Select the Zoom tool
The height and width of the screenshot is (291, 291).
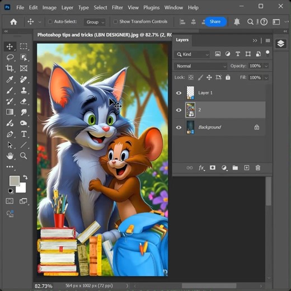coord(24,156)
